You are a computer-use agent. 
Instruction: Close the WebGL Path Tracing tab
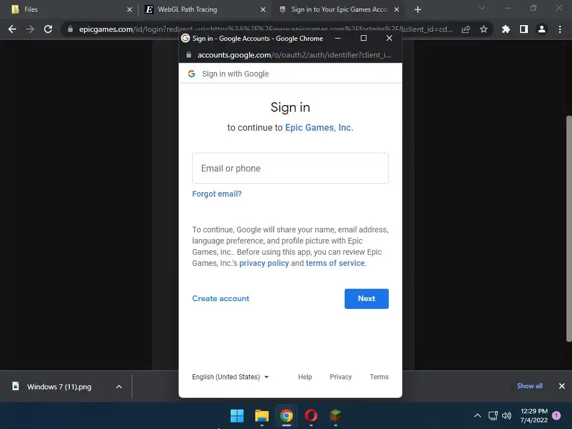tap(263, 9)
